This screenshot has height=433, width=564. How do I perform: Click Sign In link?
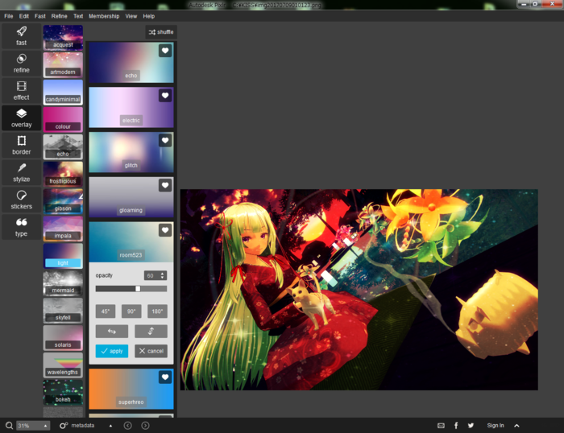[x=496, y=426]
